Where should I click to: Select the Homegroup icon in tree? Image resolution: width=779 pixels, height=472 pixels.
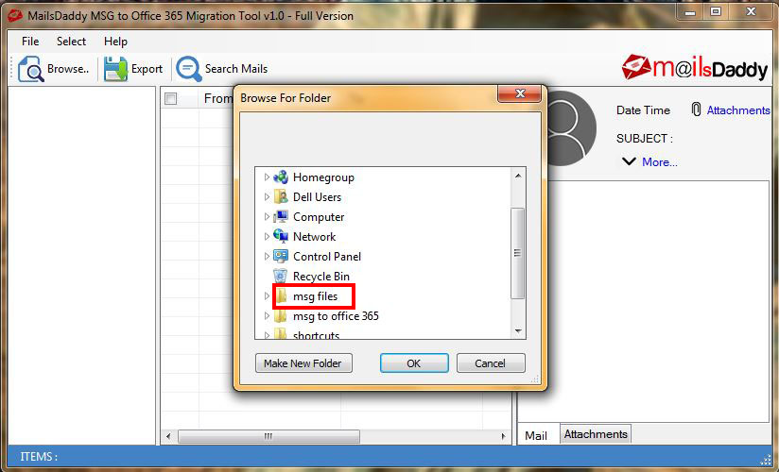(280, 177)
